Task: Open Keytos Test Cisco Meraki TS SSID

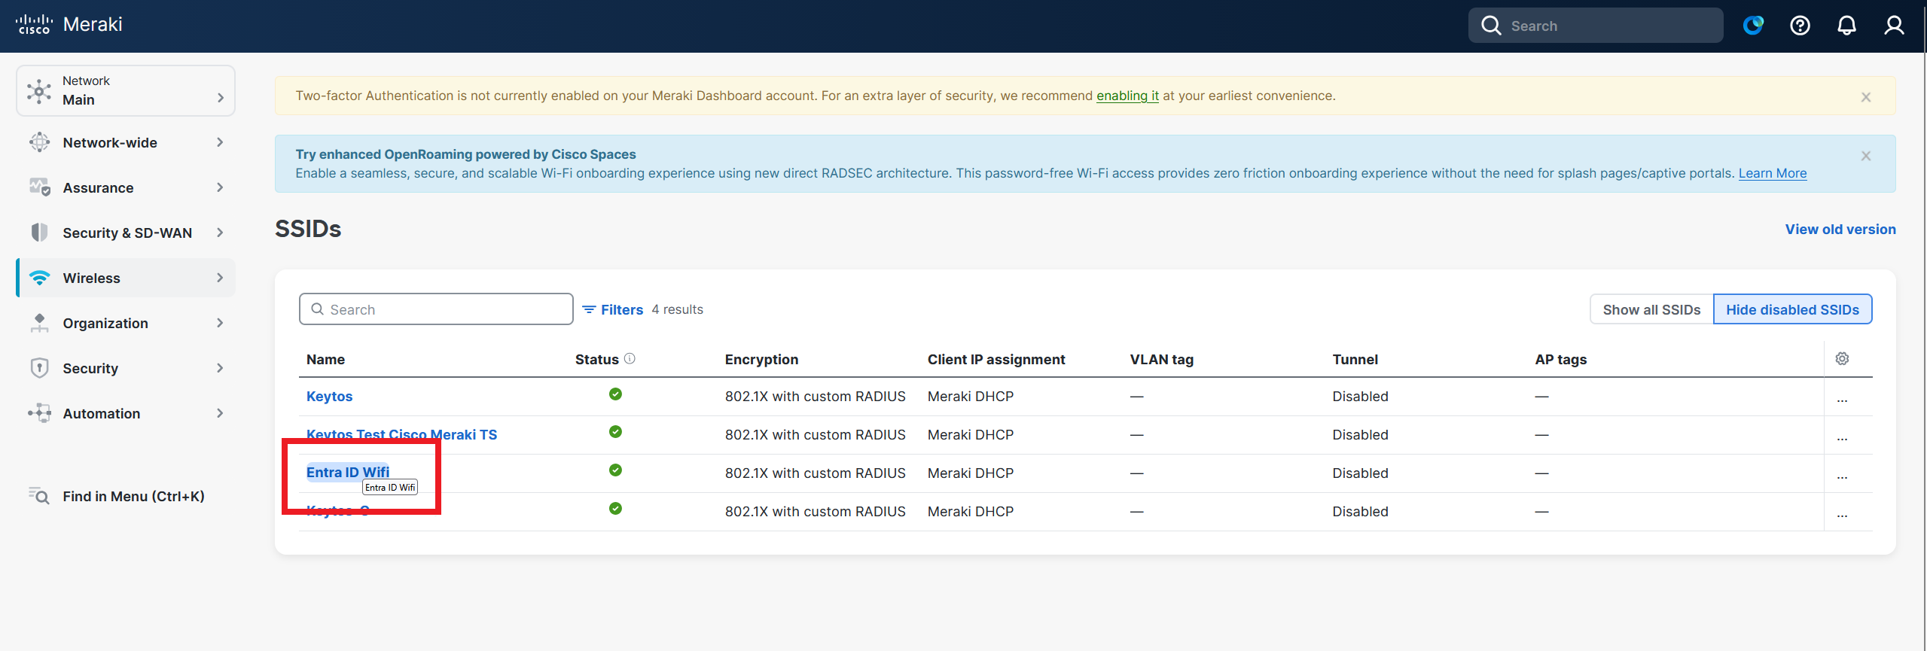Action: click(x=401, y=435)
